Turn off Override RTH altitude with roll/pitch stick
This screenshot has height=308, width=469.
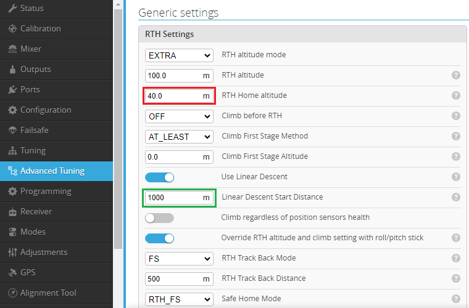coord(159,238)
